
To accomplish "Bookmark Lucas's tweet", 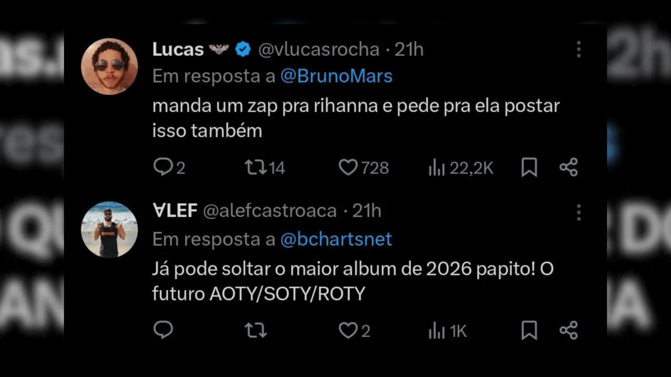I will coord(529,168).
